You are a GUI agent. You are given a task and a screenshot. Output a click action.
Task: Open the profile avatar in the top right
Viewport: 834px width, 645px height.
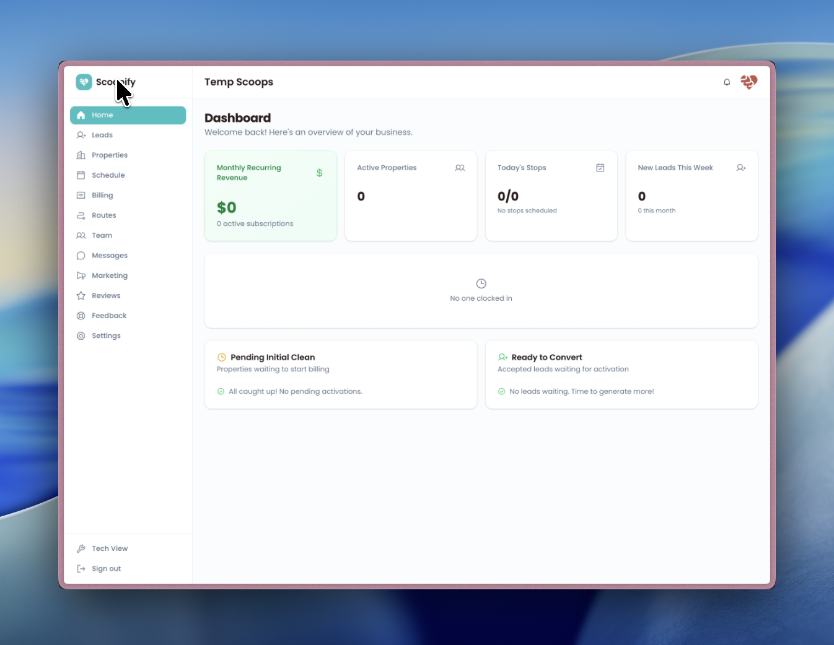748,82
